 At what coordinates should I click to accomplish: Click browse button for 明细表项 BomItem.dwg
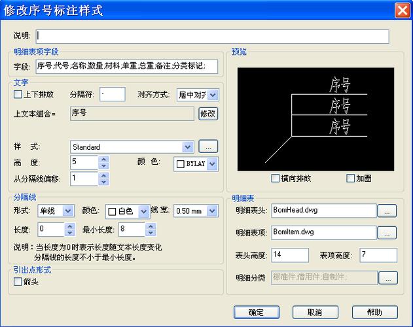point(387,232)
